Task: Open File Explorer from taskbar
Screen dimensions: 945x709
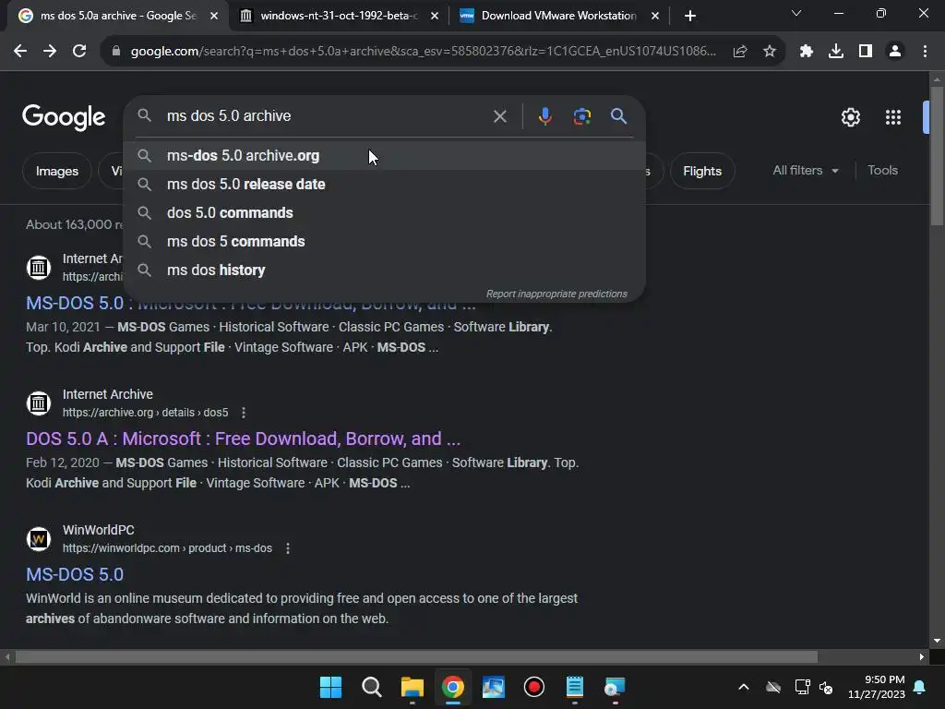Action: 413,687
